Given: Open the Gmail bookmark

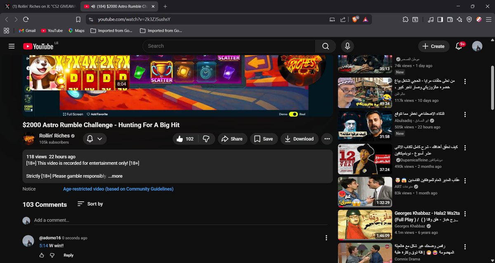Looking at the screenshot, I should pyautogui.click(x=28, y=31).
